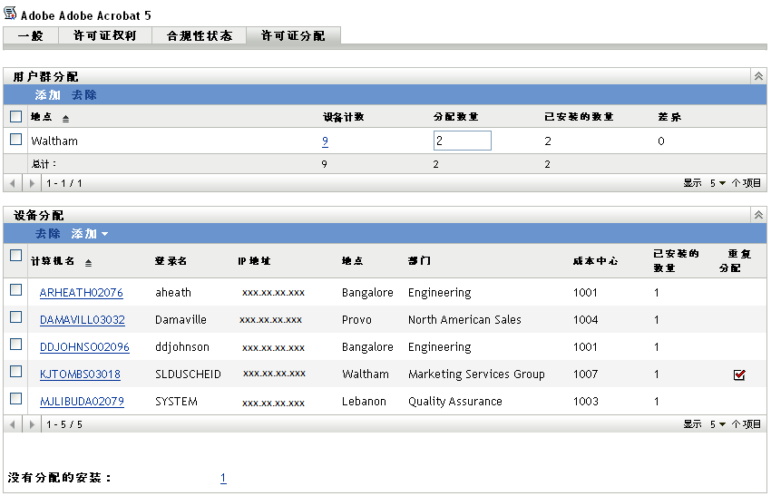This screenshot has width=771, height=496.
Task: Open the MJLIBUDA02079 computer link
Action: point(82,401)
